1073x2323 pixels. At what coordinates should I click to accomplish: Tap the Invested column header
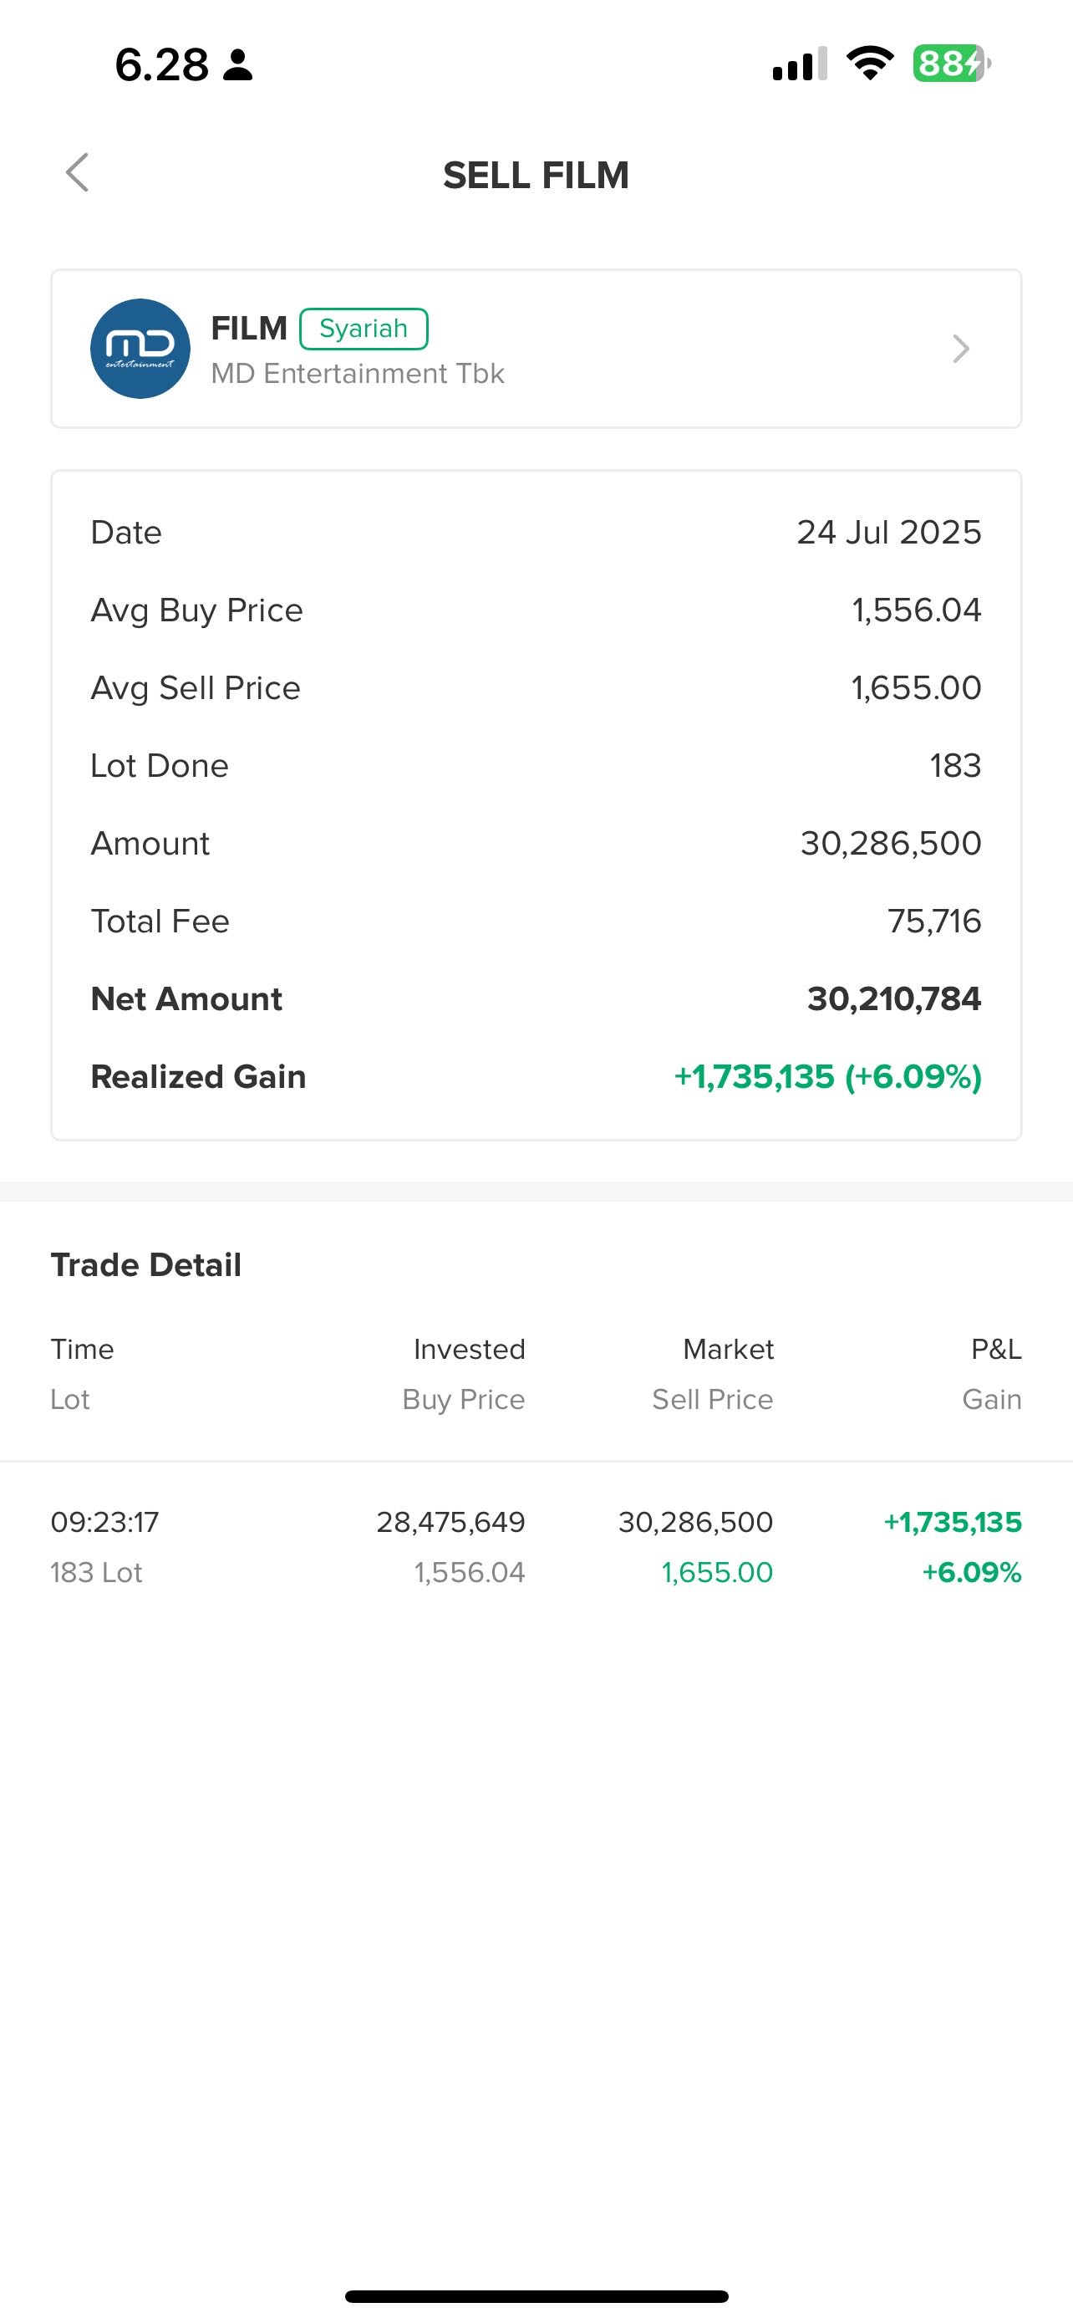point(469,1349)
